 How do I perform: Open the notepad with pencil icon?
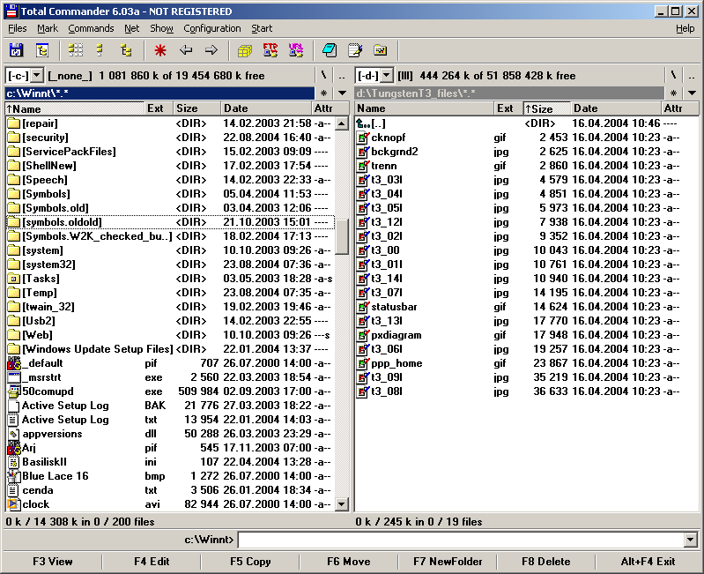coord(355,50)
